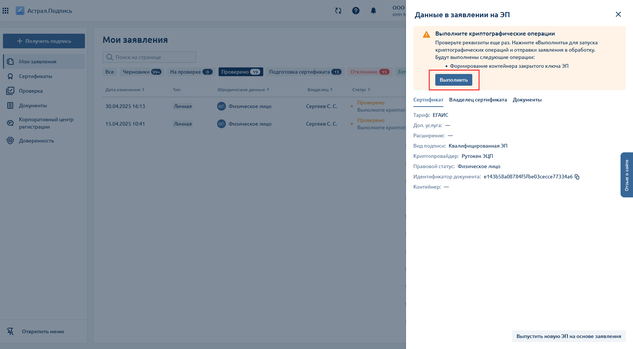Click date 30.04.2025 16:13 cell
This screenshot has width=633, height=349.
125,106
